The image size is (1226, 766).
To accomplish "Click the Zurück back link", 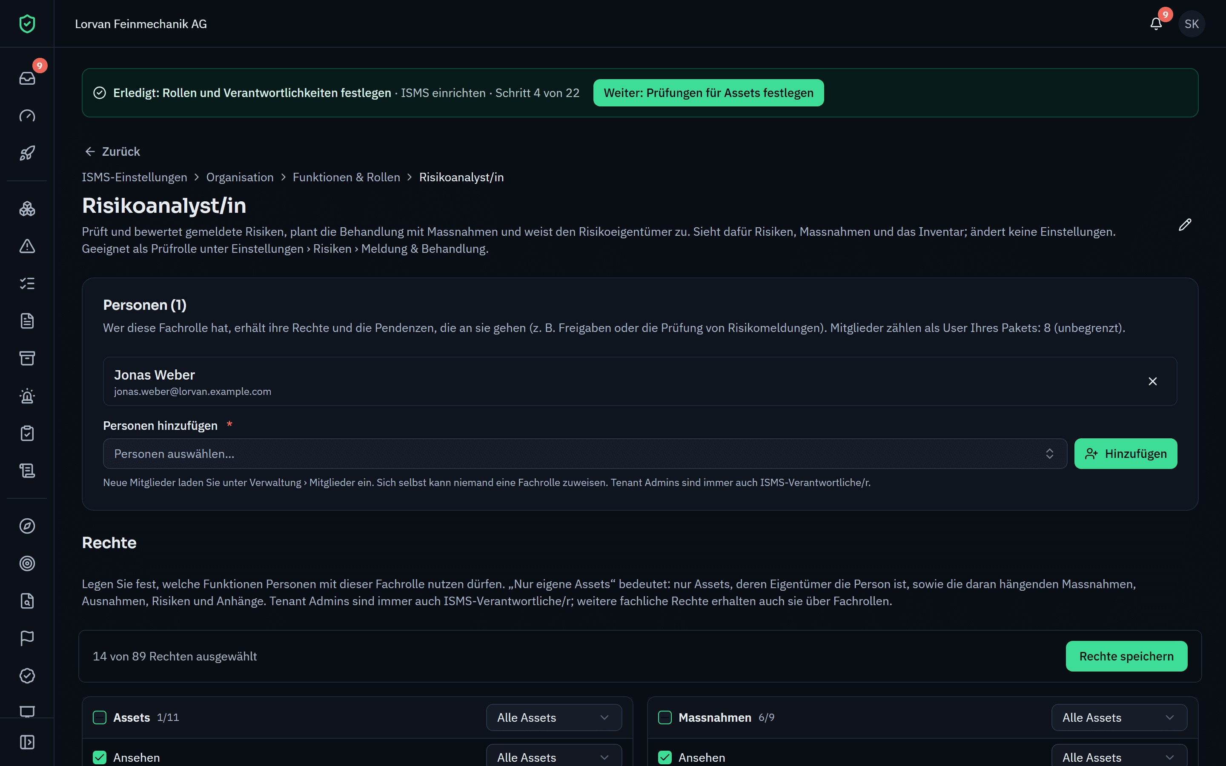I will tap(112, 151).
